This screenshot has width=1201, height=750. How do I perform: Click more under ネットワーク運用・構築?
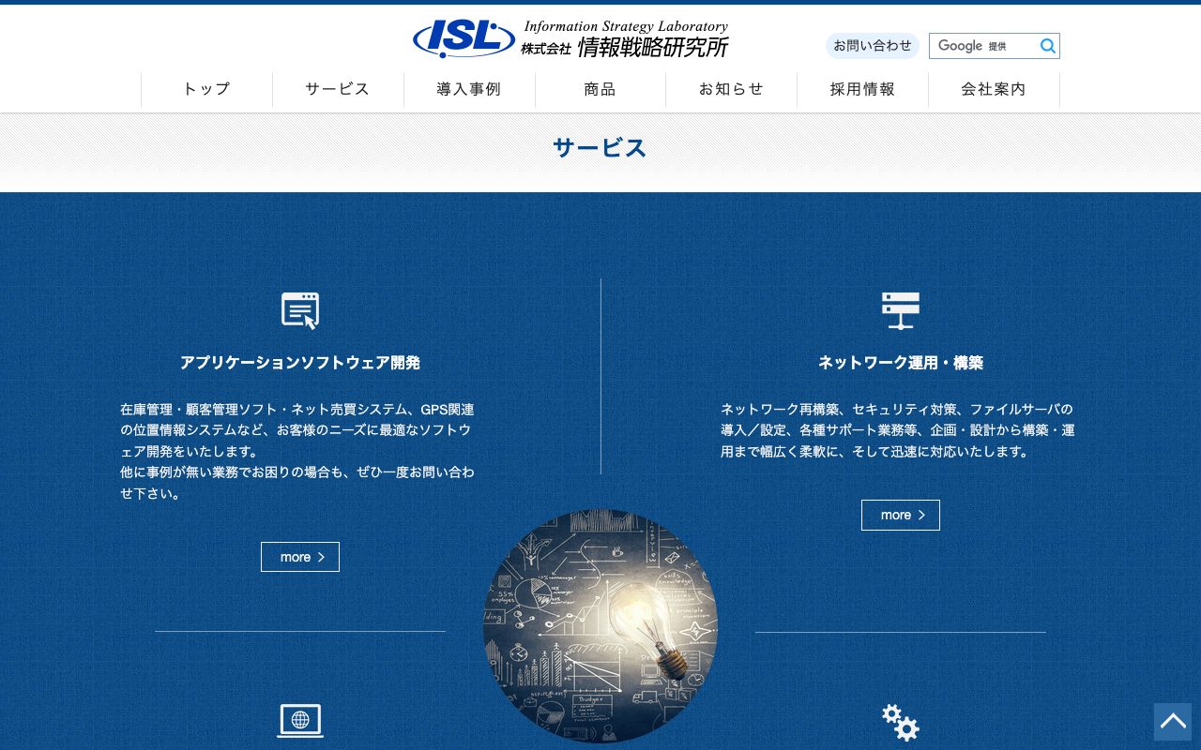(901, 515)
